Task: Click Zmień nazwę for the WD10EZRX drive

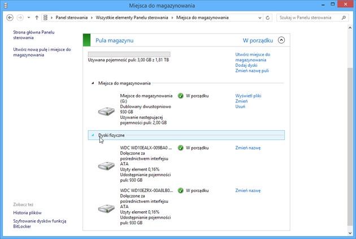Action: click(x=248, y=190)
